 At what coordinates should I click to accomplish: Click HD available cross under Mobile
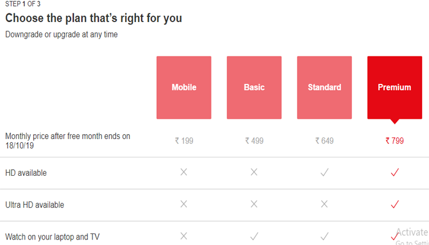tap(184, 173)
